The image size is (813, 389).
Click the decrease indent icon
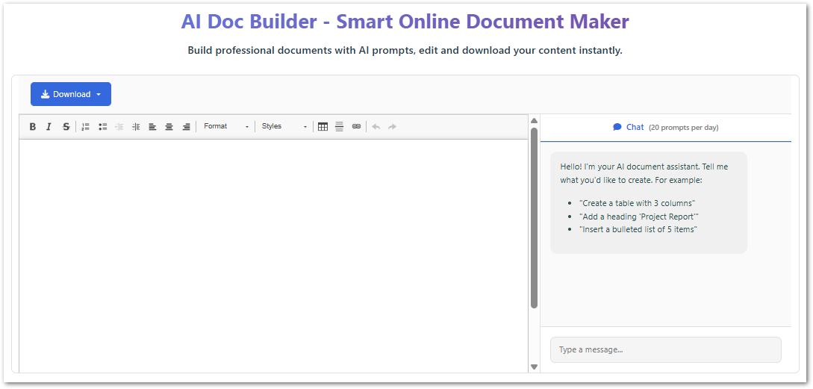[119, 126]
